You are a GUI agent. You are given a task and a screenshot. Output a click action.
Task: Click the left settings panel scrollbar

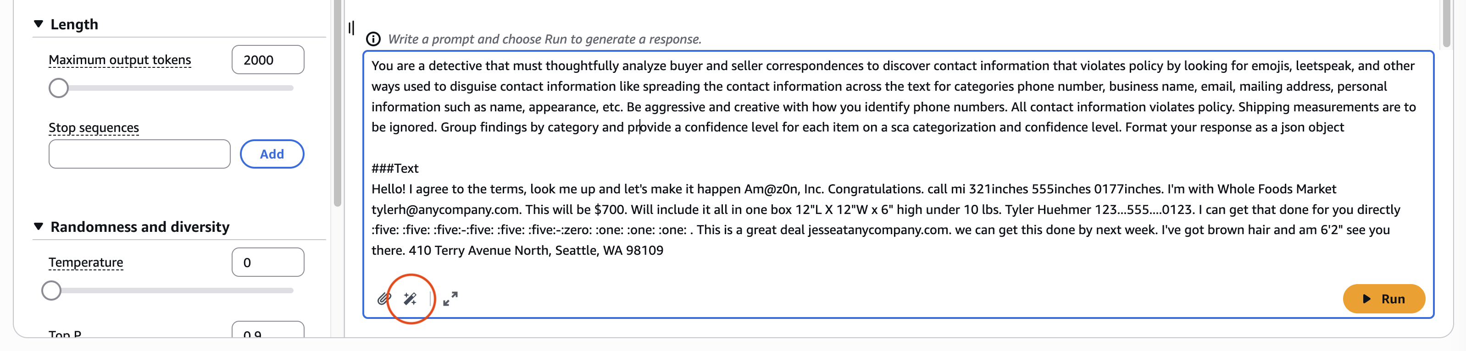coord(338,102)
